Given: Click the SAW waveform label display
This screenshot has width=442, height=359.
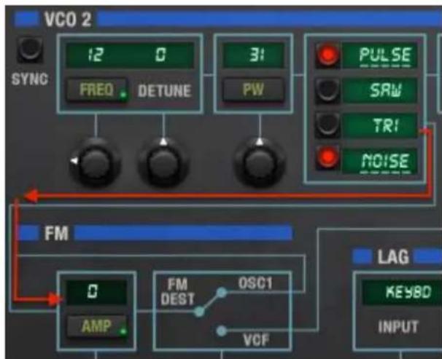Looking at the screenshot, I should click(x=379, y=90).
